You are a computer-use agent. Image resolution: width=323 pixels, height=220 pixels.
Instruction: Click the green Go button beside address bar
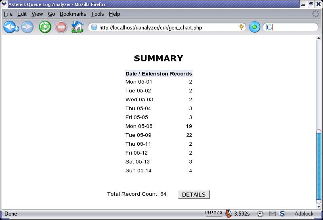pos(254,27)
